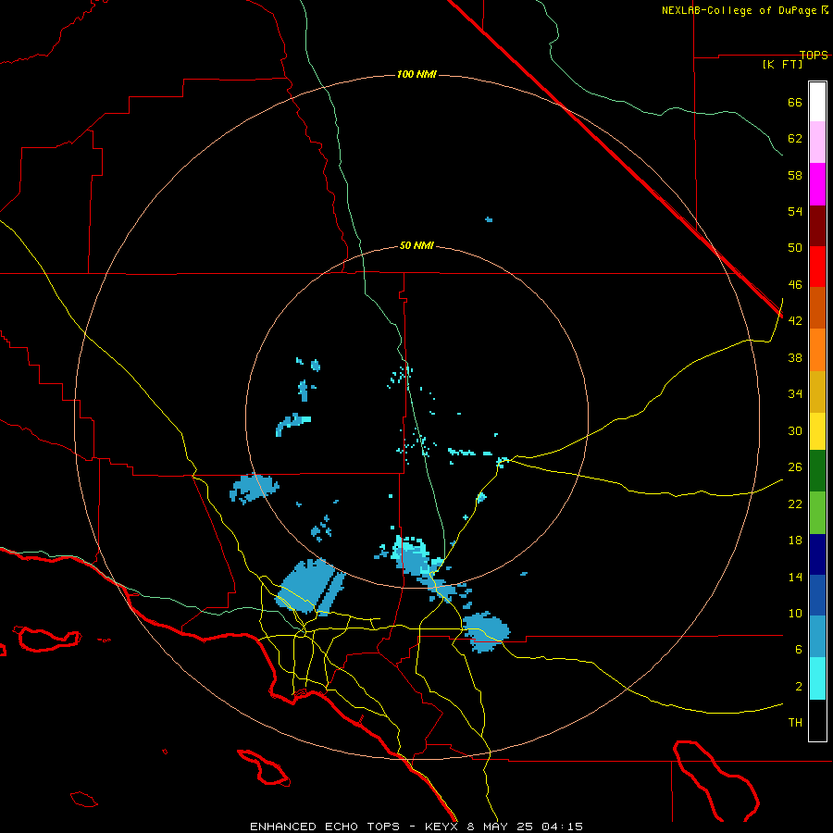Click the "100 NMI" range ring label
Screen dimensions: 833x833
coord(416,74)
